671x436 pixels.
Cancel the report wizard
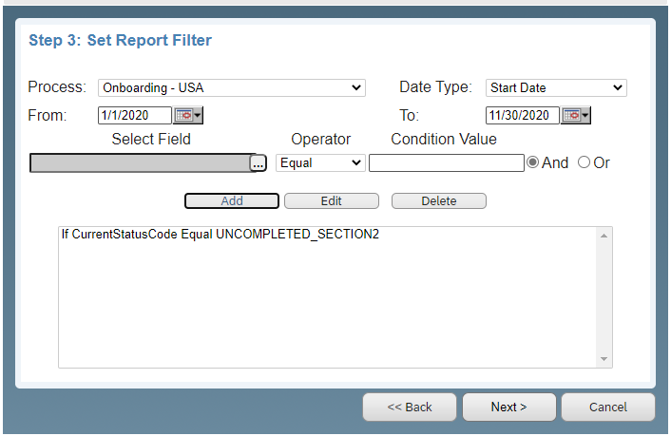608,407
